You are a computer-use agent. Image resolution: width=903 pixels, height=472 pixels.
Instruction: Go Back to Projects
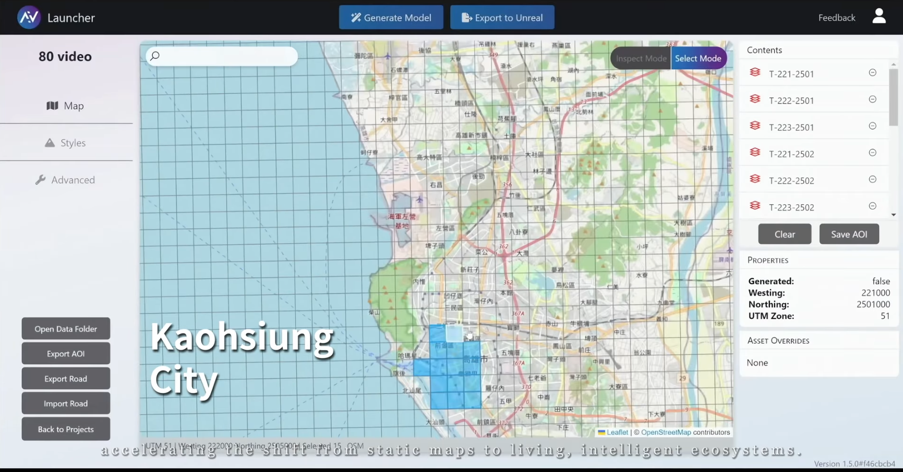pyautogui.click(x=66, y=429)
